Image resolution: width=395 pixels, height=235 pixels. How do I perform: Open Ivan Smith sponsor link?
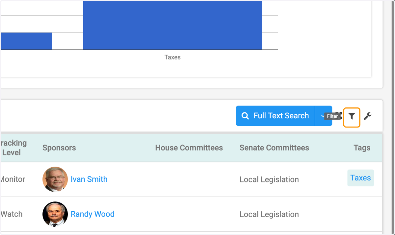click(x=89, y=179)
